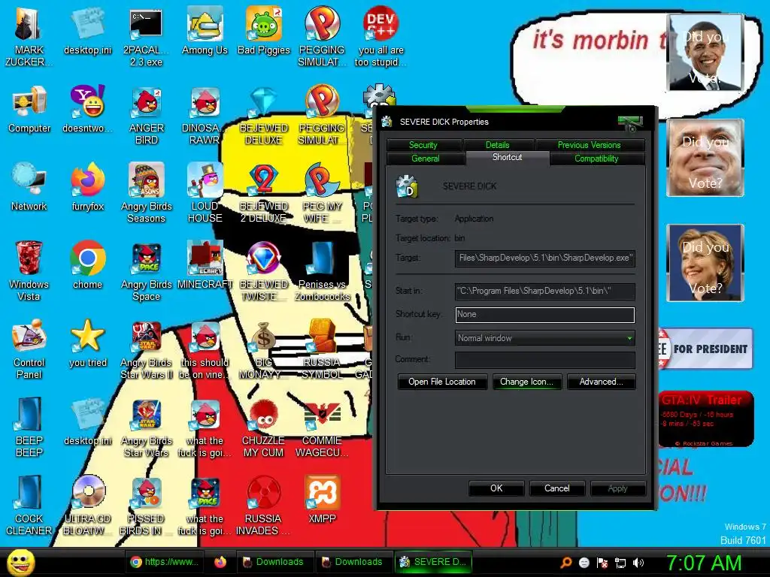Viewport: 770px width, 577px height.
Task: Select the XMPP desktop icon
Action: tap(322, 499)
